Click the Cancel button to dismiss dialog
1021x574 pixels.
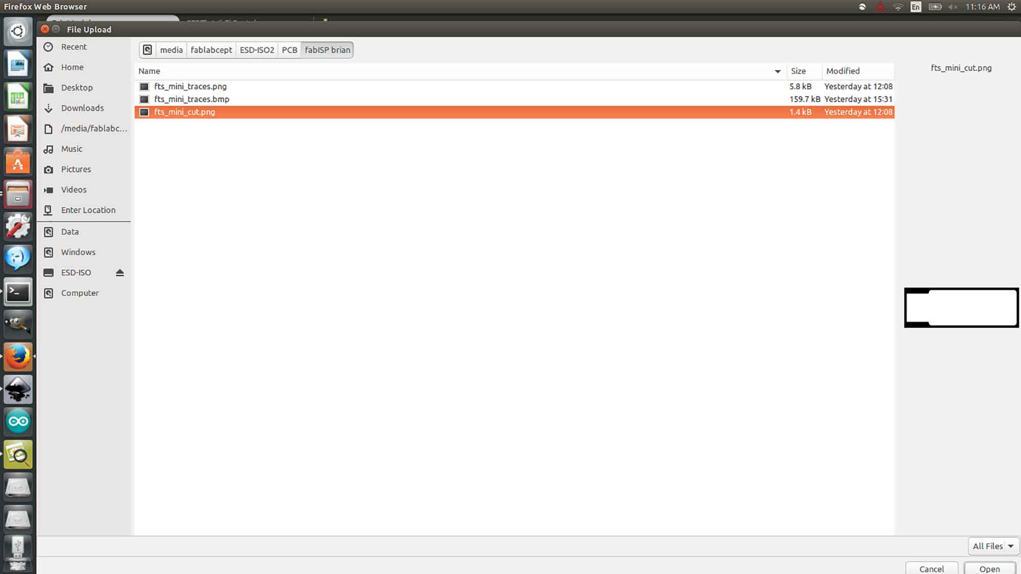coord(932,568)
